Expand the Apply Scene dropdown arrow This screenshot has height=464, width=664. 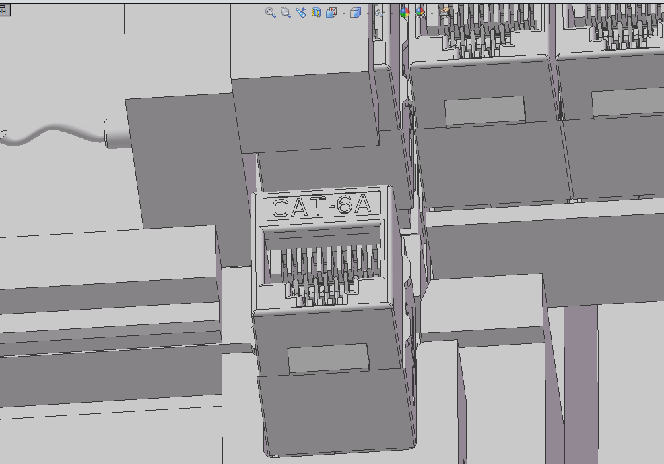pyautogui.click(x=432, y=13)
